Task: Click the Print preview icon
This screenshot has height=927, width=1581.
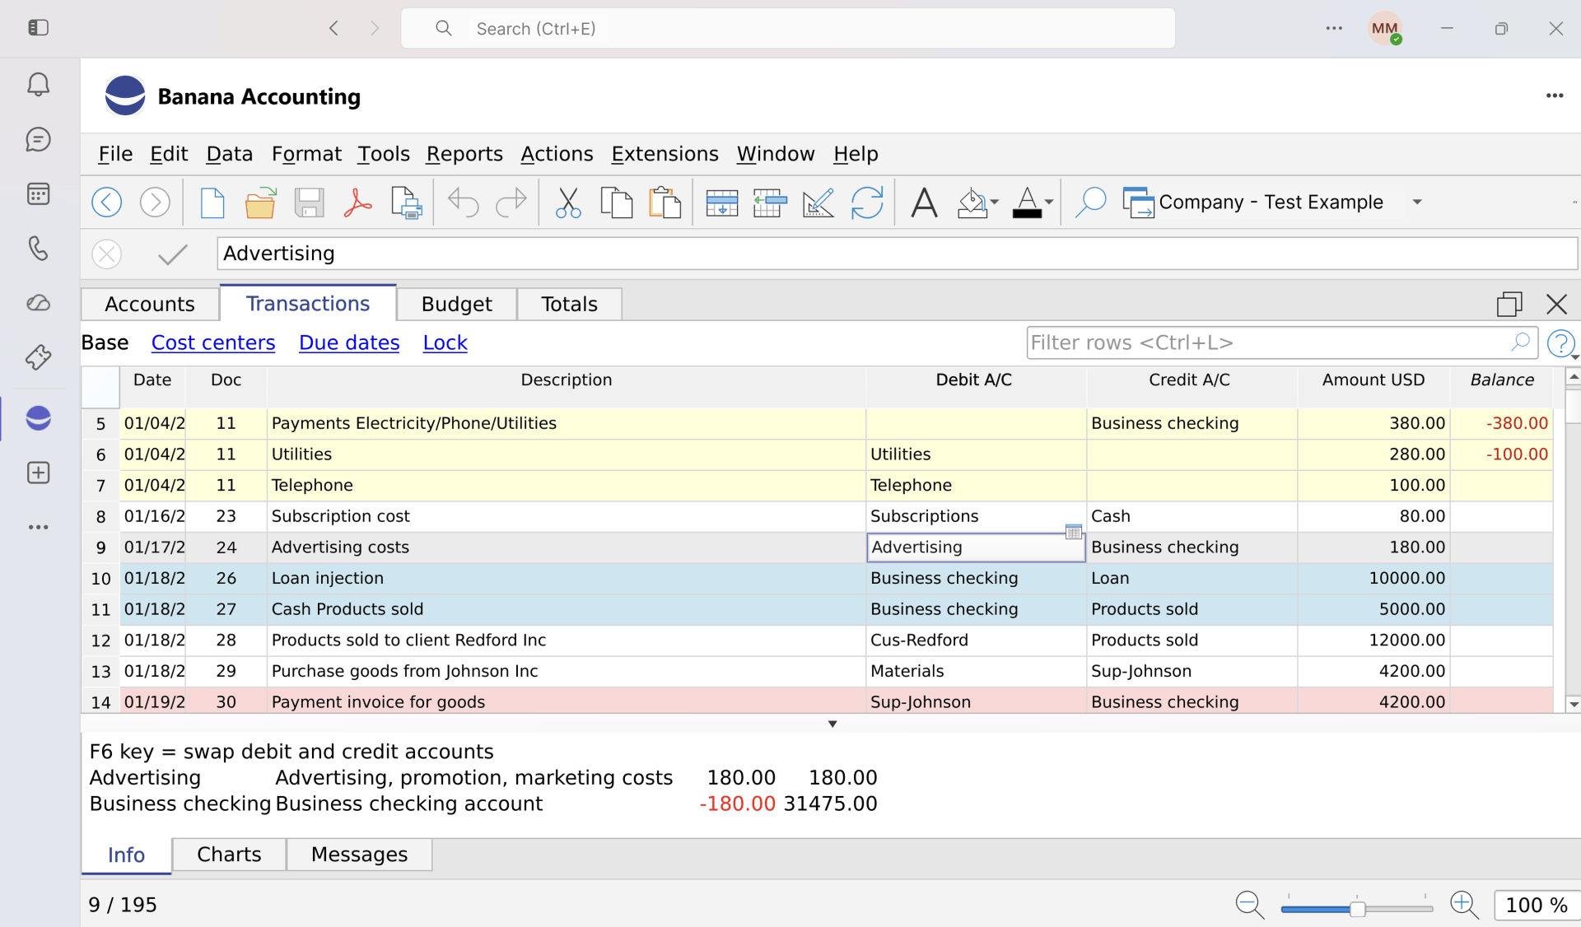Action: pyautogui.click(x=407, y=203)
